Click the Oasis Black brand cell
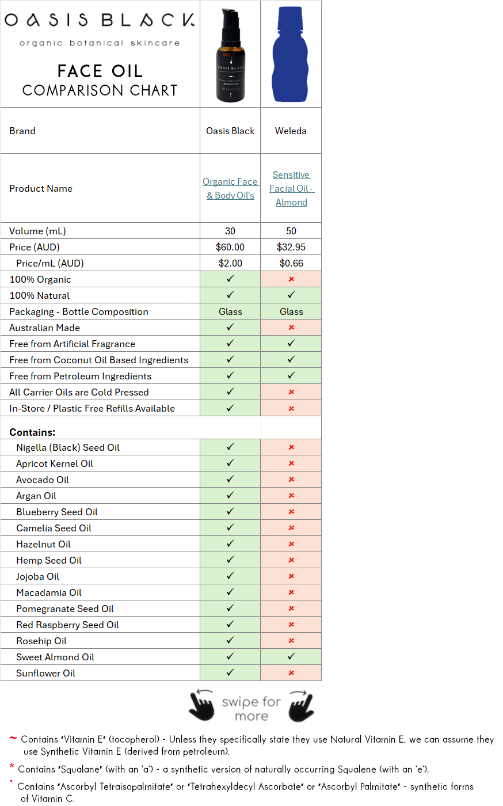Image resolution: width=503 pixels, height=806 pixels. (230, 131)
